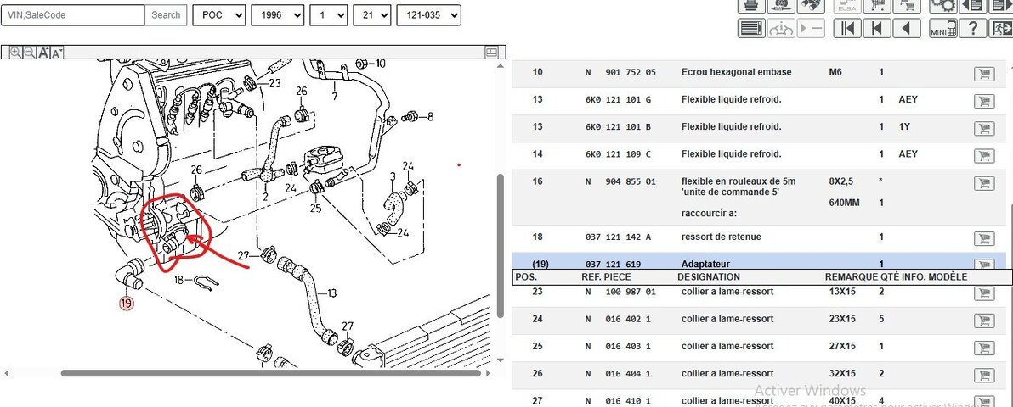Viewport: 1013px width, 407px height.
Task: Decrease diagram text size icon
Action: (x=57, y=53)
